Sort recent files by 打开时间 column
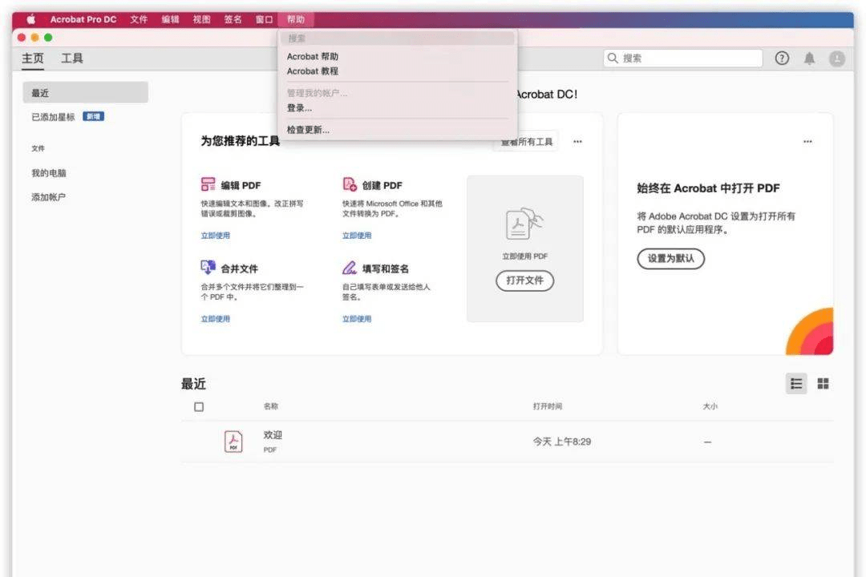 (548, 406)
